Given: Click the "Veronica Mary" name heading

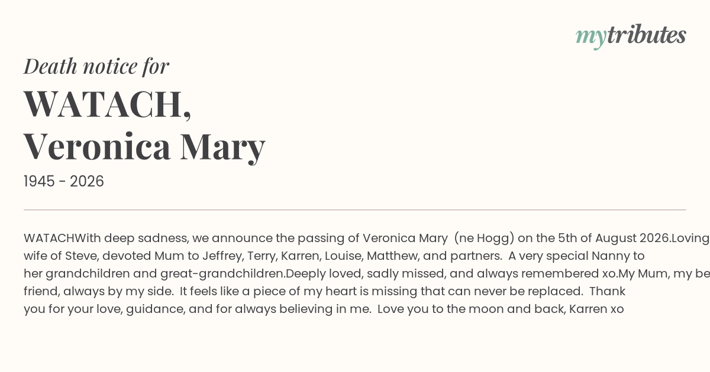Looking at the screenshot, I should point(144,147).
